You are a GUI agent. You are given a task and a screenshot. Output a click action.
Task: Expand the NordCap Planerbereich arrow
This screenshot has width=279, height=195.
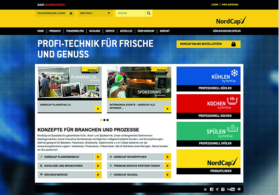[98, 157]
